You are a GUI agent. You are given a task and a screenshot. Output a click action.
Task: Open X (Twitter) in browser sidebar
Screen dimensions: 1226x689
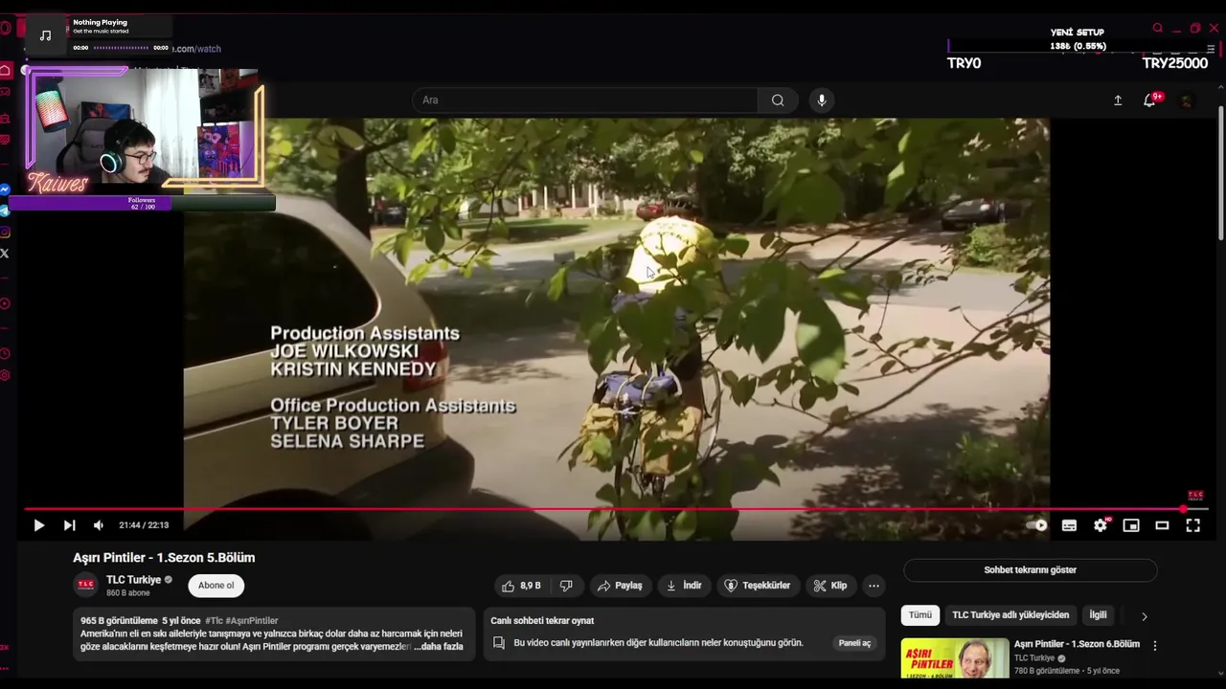5,253
